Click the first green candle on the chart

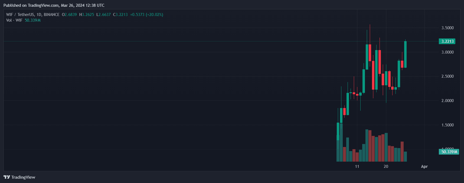click(338, 131)
